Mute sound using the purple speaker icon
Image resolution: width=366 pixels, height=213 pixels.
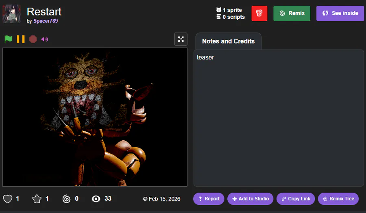pyautogui.click(x=45, y=39)
